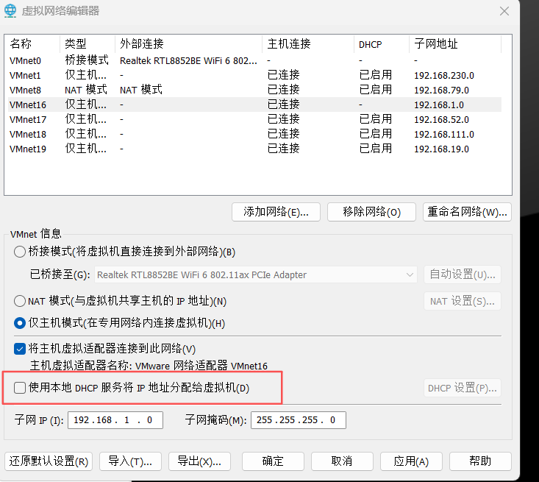This screenshot has width=539, height=482.
Task: Click 还原默认设置(R) button
Action: [49, 461]
